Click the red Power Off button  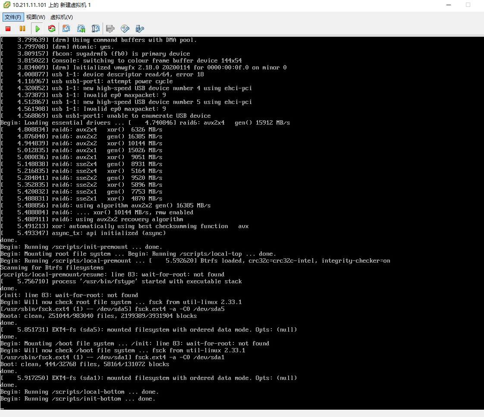[8, 29]
